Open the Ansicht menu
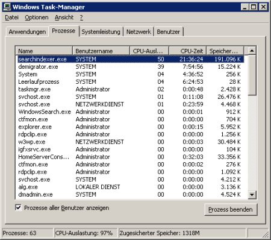 [x=64, y=17]
